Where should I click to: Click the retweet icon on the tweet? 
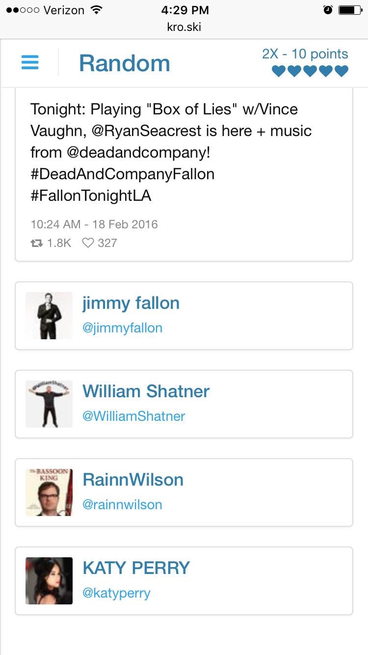coord(38,243)
